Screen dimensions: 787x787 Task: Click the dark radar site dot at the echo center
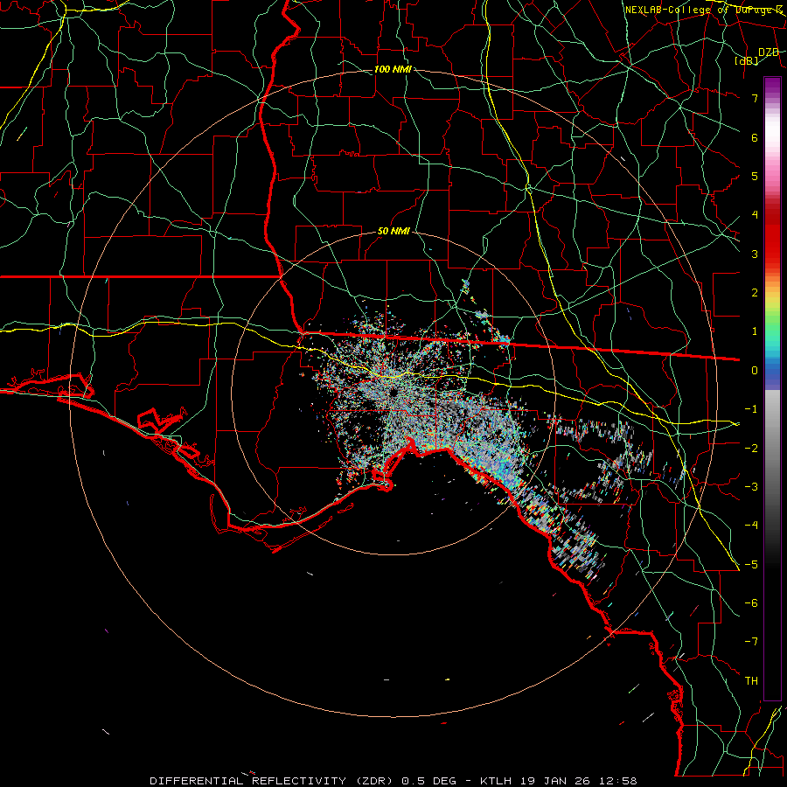(x=393, y=392)
